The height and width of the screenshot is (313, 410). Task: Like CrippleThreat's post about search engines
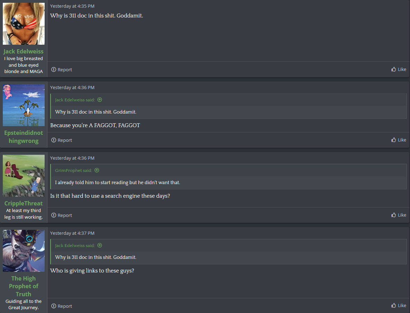pos(398,215)
